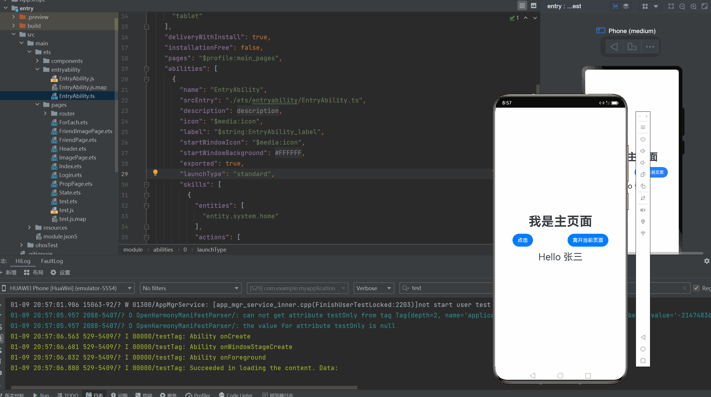Switch editor to image view mode

click(534, 6)
